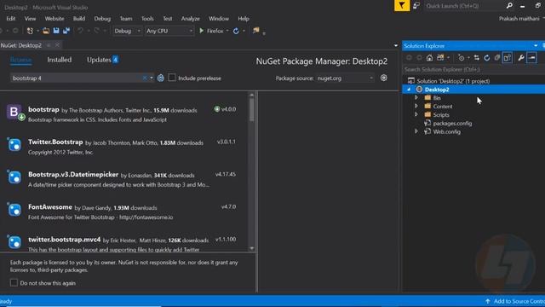Open search history dropdown arrow
This screenshot has height=307, width=545.
click(x=152, y=78)
